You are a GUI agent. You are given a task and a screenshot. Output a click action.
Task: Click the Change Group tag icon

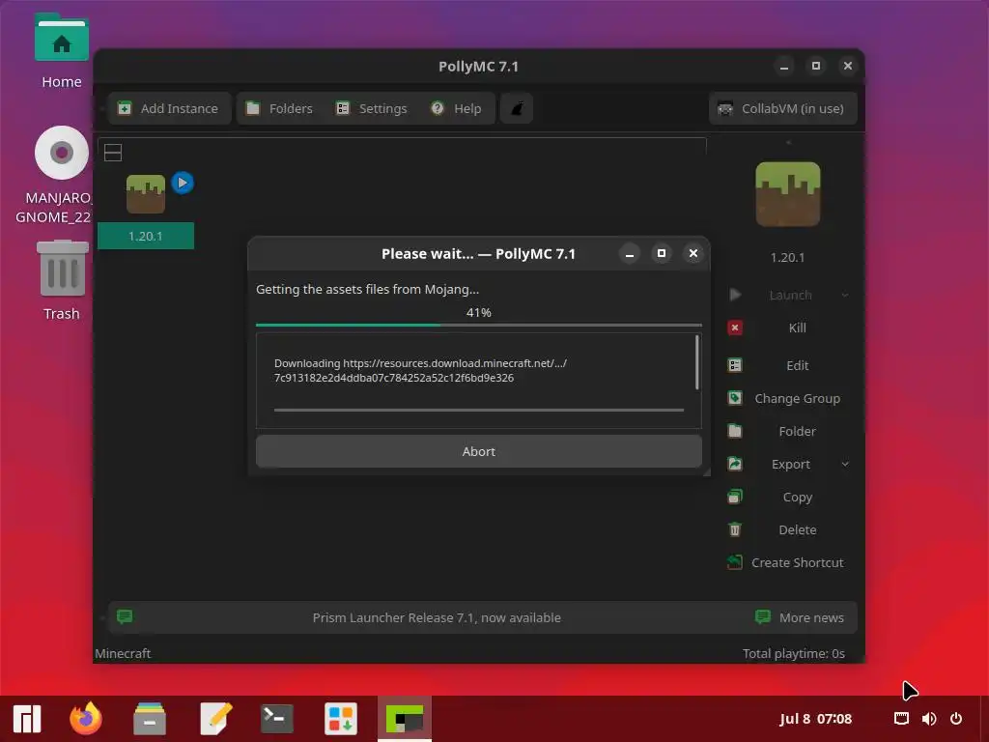pos(735,398)
